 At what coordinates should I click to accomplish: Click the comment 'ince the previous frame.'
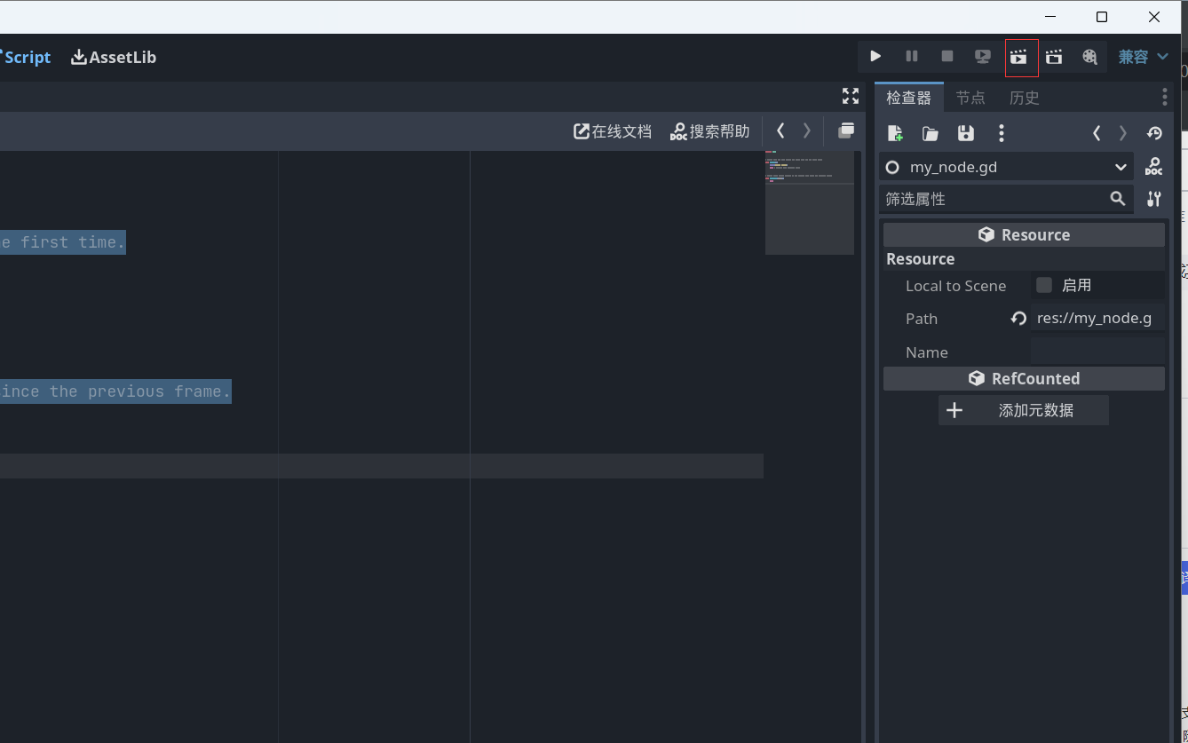click(115, 391)
